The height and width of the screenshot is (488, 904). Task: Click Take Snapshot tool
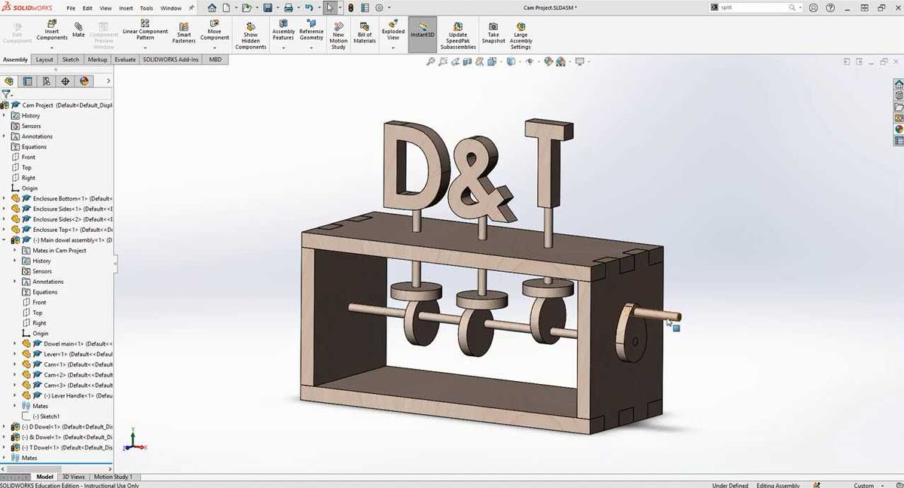[x=493, y=32]
